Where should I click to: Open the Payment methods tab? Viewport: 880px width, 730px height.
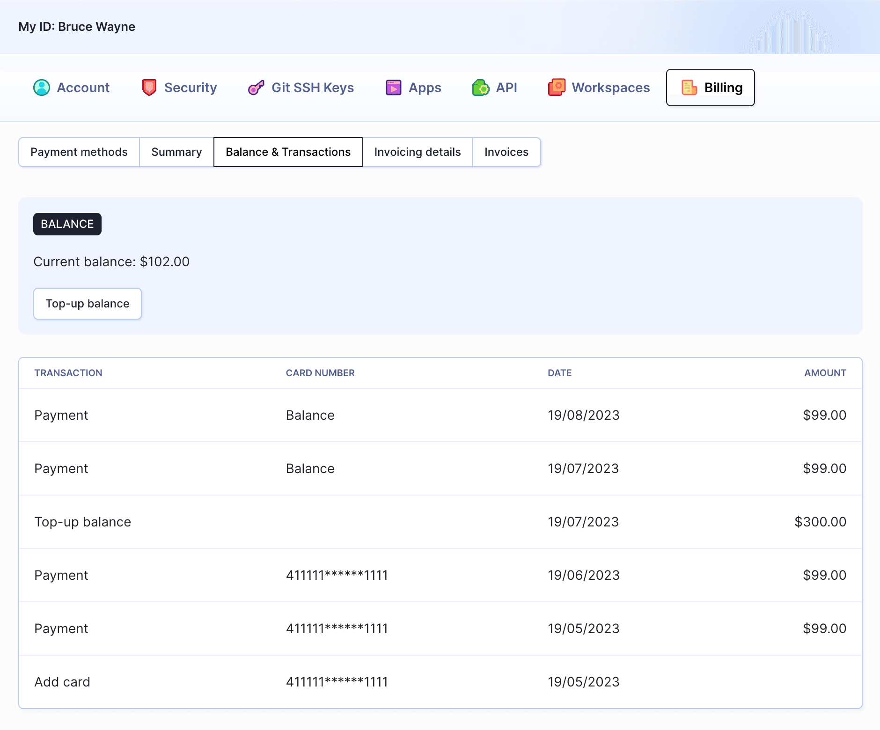(79, 152)
